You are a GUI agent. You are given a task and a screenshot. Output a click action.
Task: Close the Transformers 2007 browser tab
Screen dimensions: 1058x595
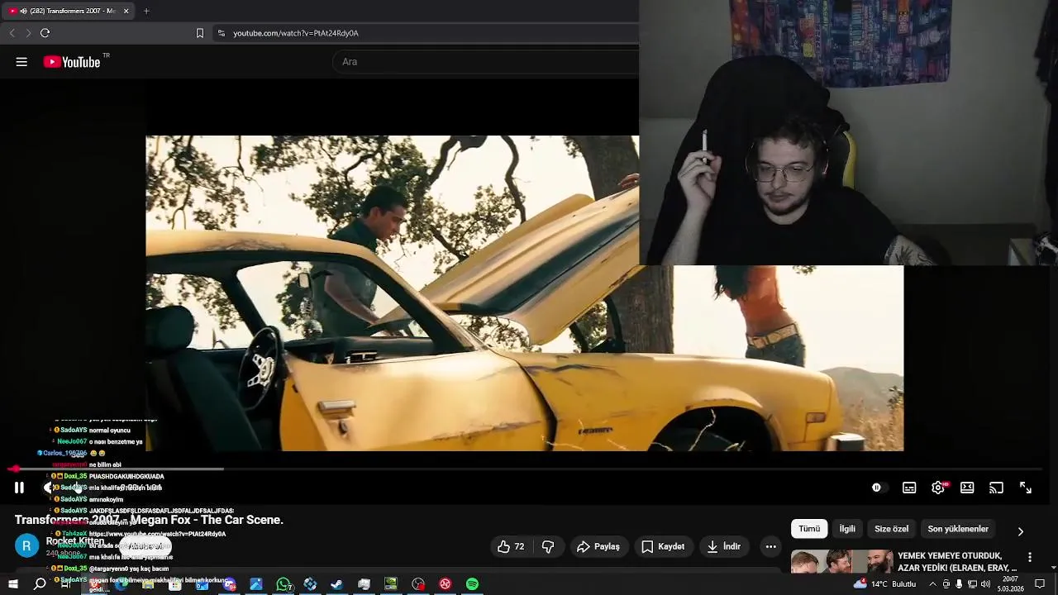pyautogui.click(x=126, y=11)
